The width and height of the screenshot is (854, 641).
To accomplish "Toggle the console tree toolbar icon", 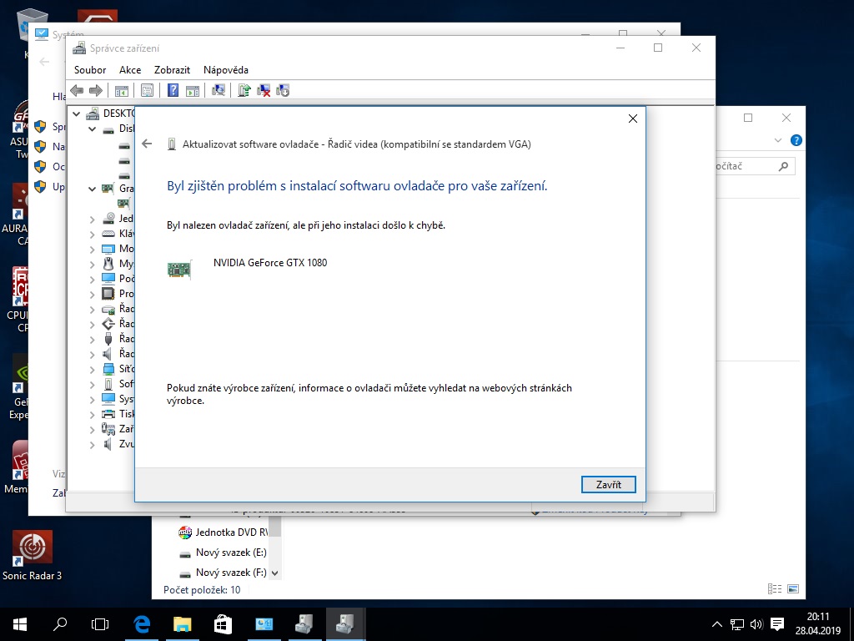I will click(x=122, y=90).
